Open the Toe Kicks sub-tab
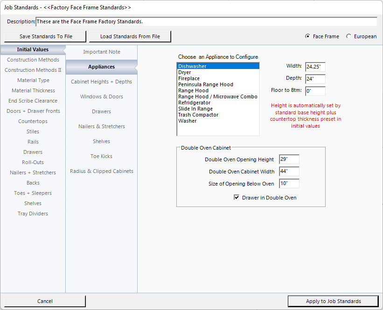This screenshot has width=383, height=310. point(101,156)
